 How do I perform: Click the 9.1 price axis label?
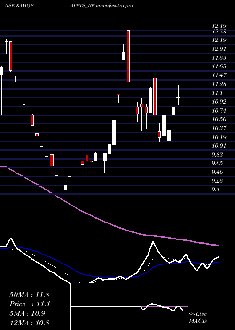(215, 190)
